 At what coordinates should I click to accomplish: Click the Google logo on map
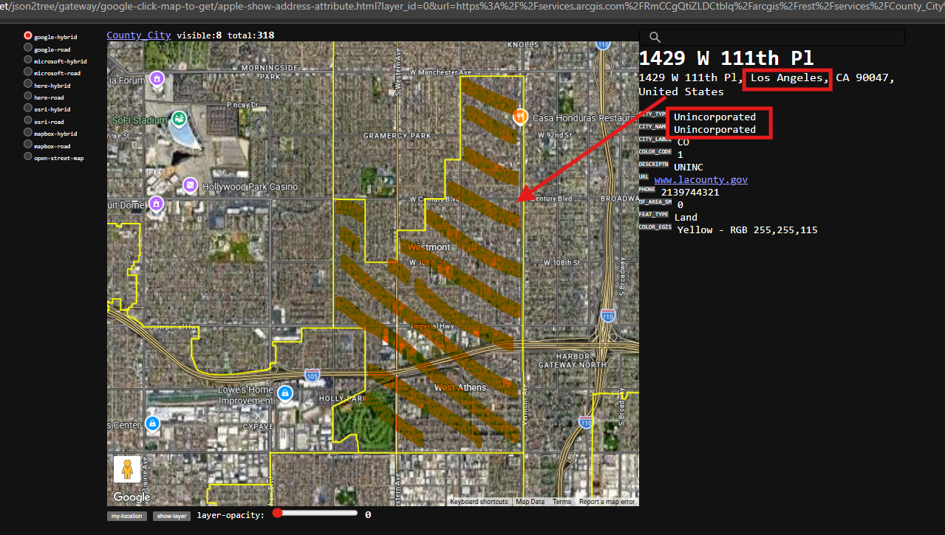132,497
